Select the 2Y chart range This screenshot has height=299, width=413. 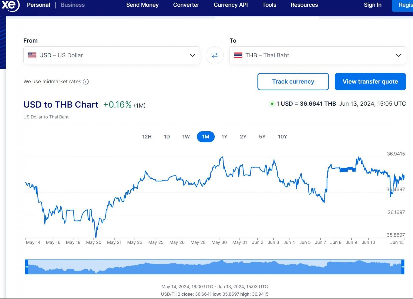[243, 137]
